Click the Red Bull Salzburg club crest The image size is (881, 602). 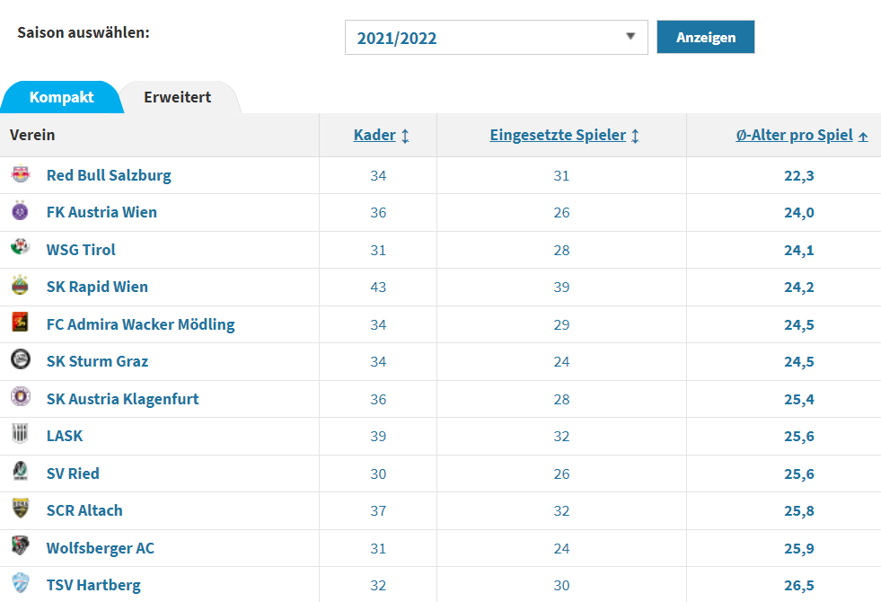[x=20, y=174]
